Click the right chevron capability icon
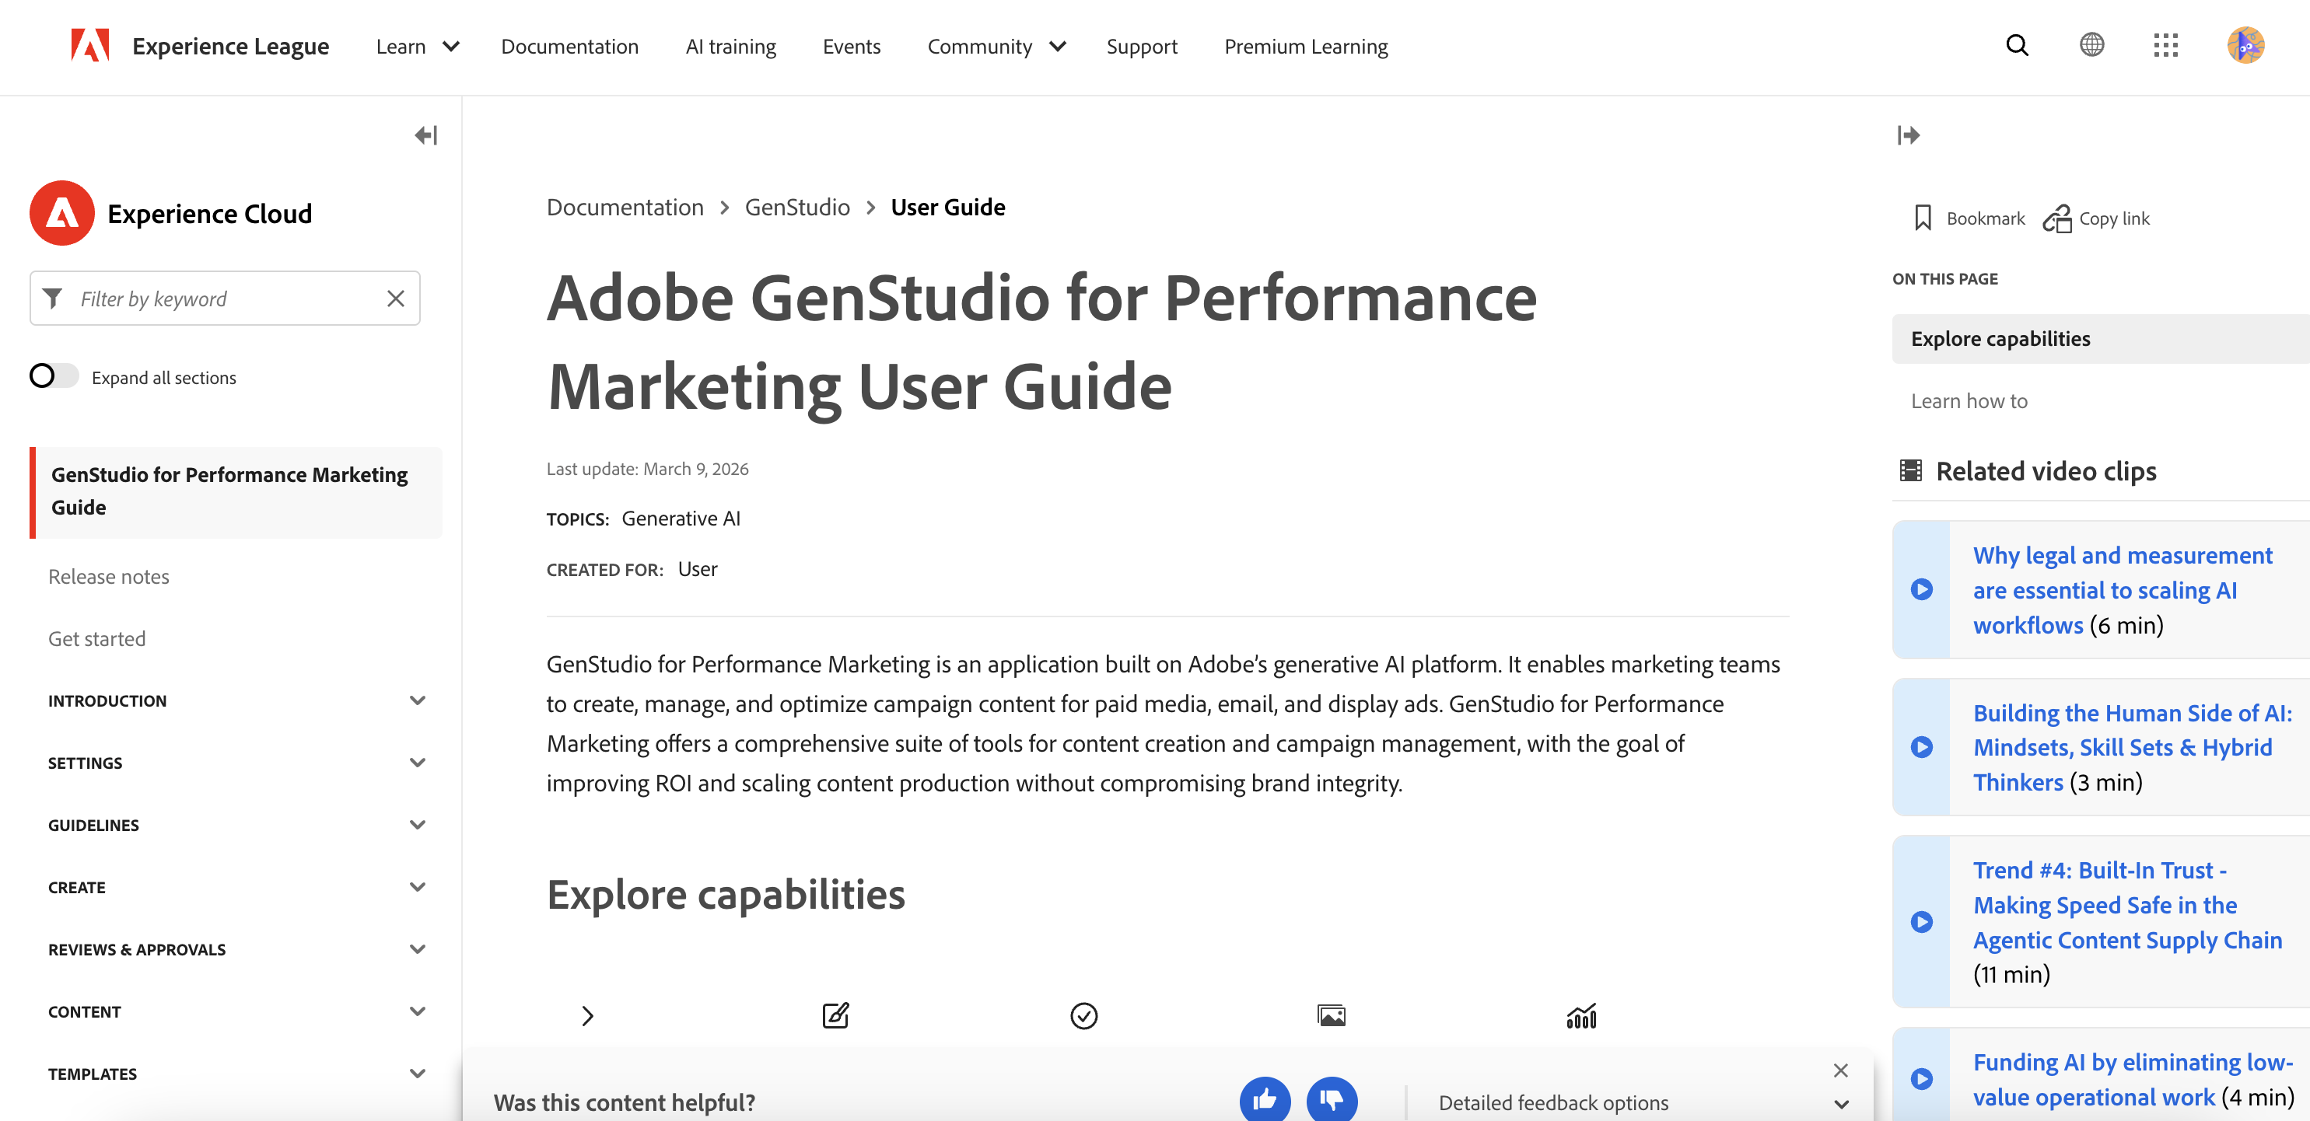The image size is (2310, 1121). click(x=587, y=1015)
